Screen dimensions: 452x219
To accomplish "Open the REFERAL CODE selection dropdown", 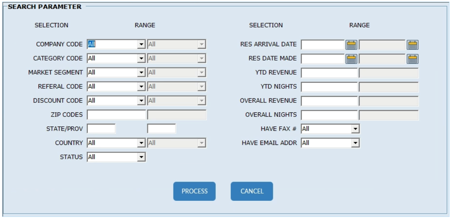I will [141, 87].
